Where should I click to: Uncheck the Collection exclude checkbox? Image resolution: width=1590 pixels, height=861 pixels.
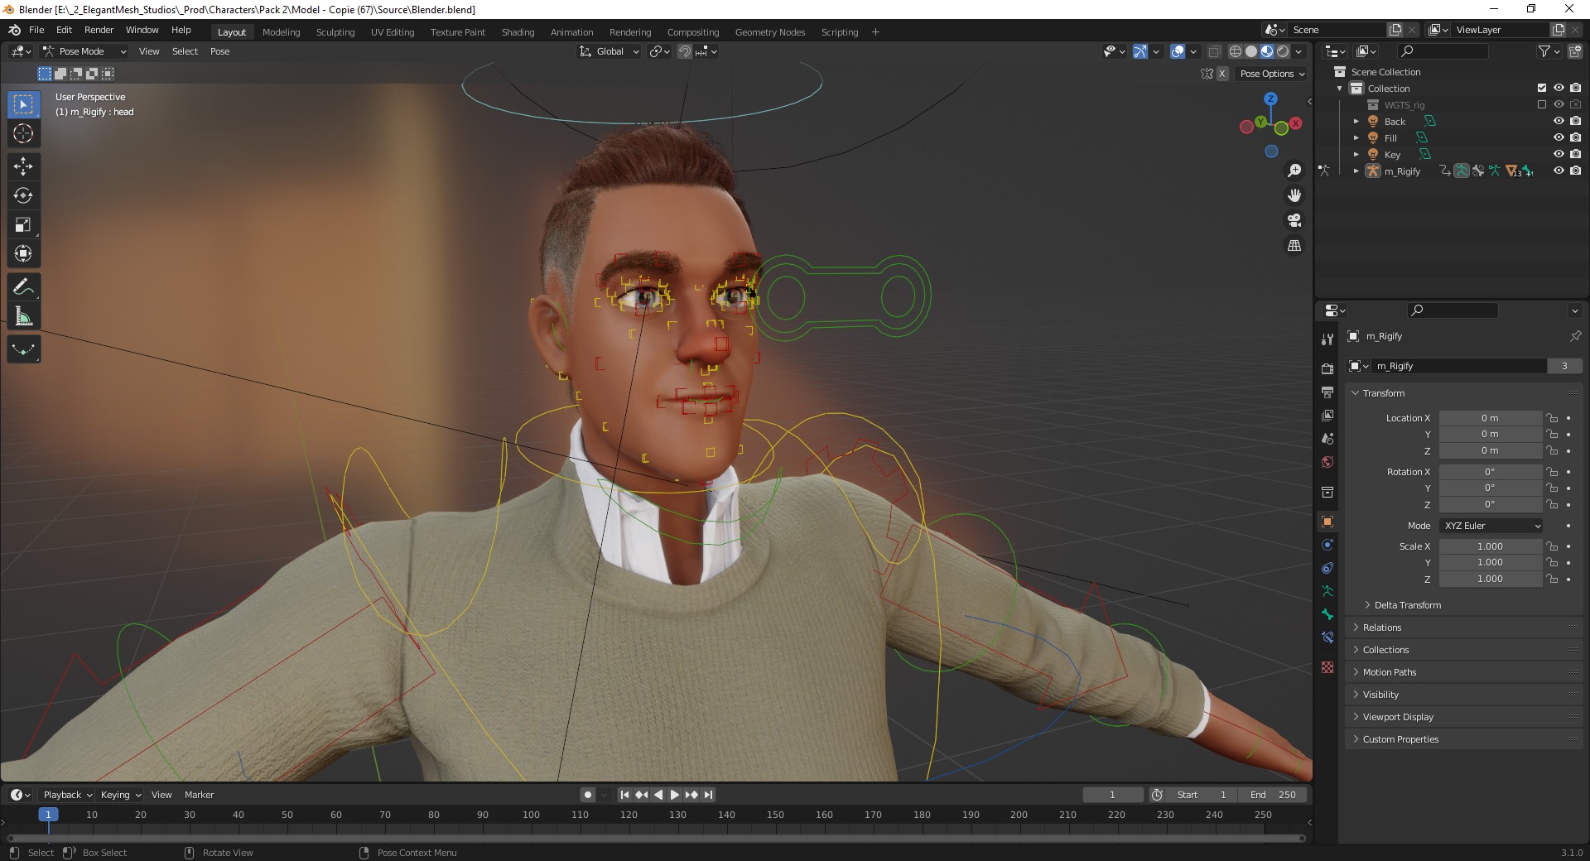(1542, 88)
